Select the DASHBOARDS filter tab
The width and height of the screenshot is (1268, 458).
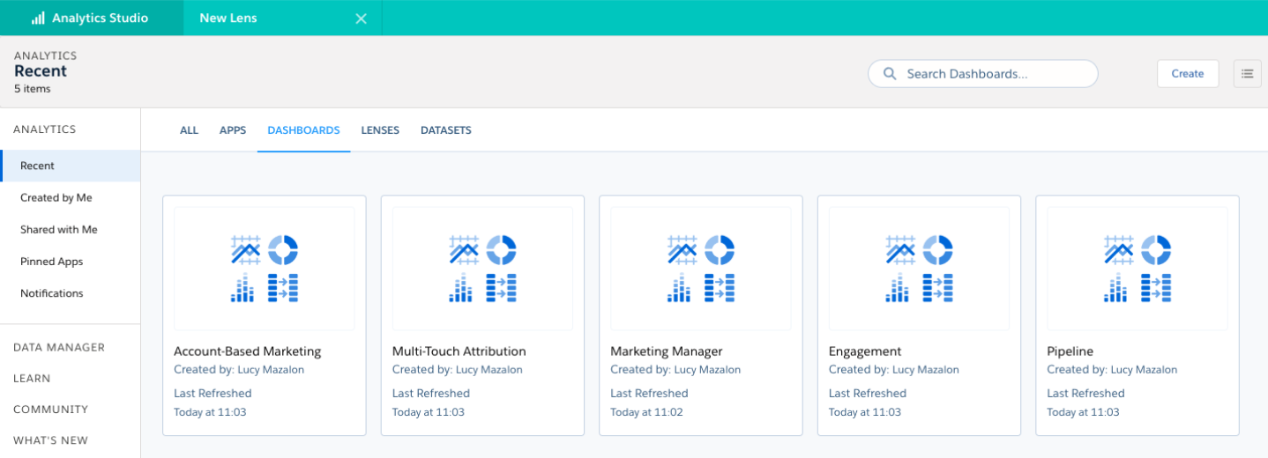303,130
